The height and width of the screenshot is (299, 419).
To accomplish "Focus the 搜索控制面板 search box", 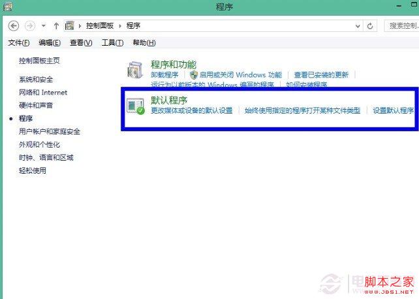I will coord(401,26).
